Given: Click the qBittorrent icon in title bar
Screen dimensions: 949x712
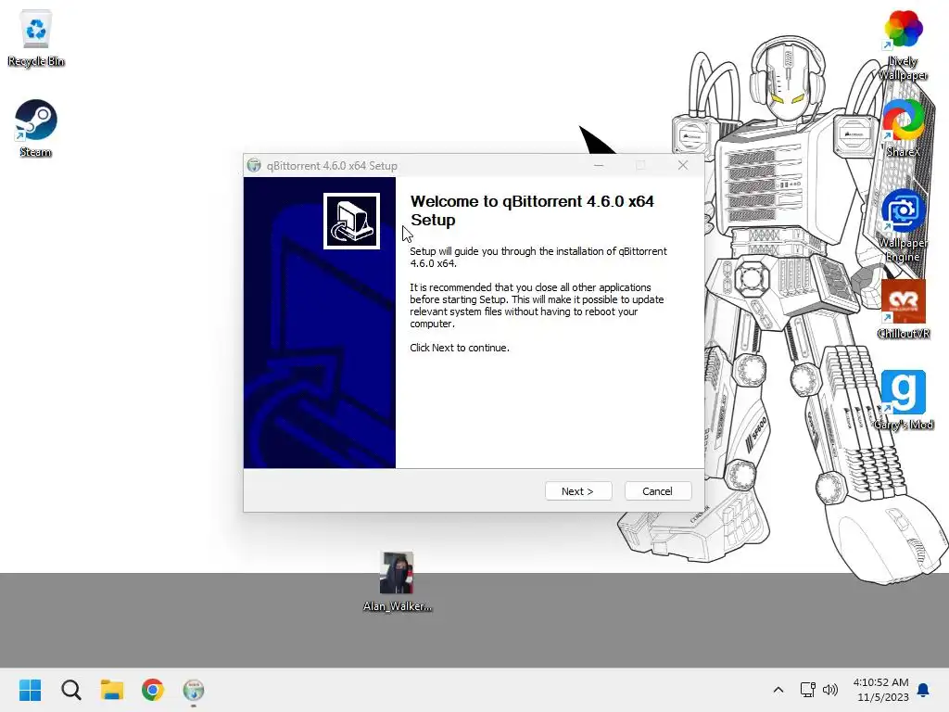Looking at the screenshot, I should pos(254,165).
